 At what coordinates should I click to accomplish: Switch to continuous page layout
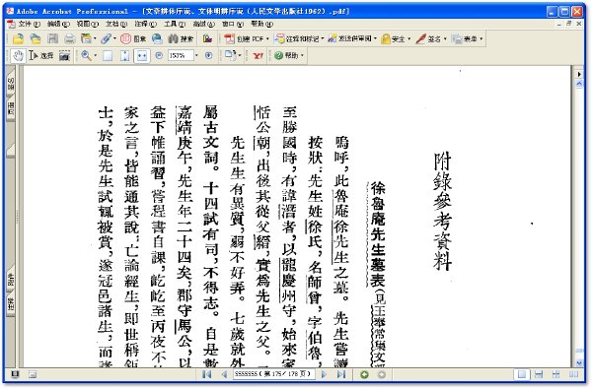539,374
